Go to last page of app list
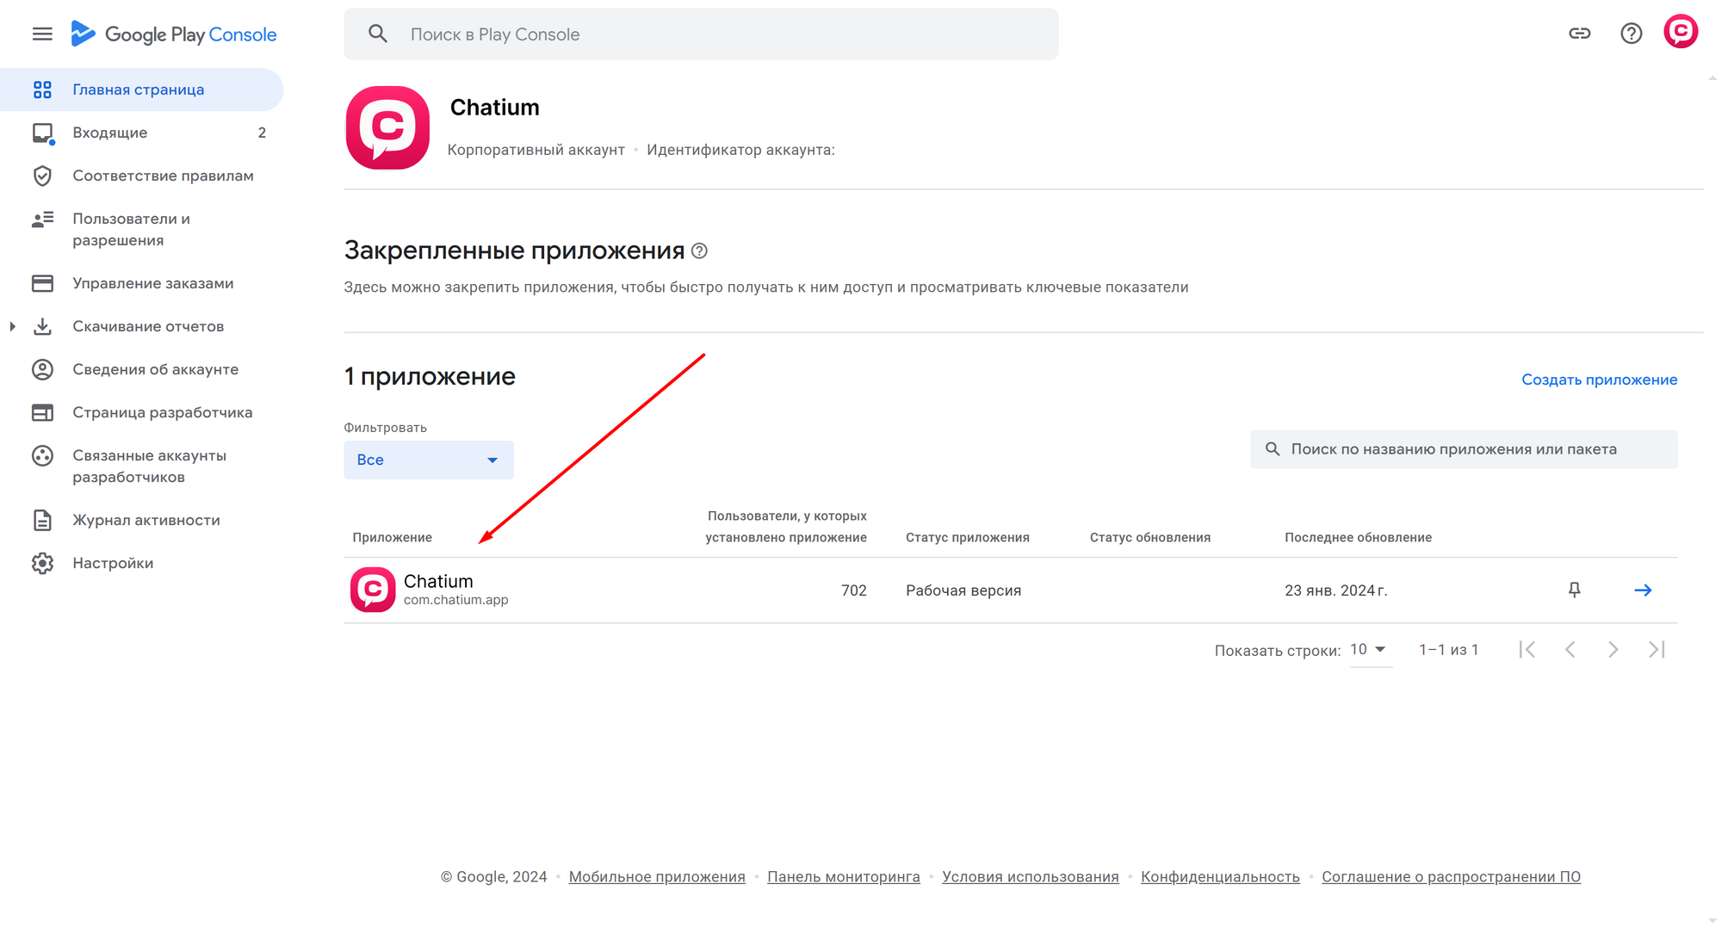The width and height of the screenshot is (1722, 927). [x=1657, y=650]
